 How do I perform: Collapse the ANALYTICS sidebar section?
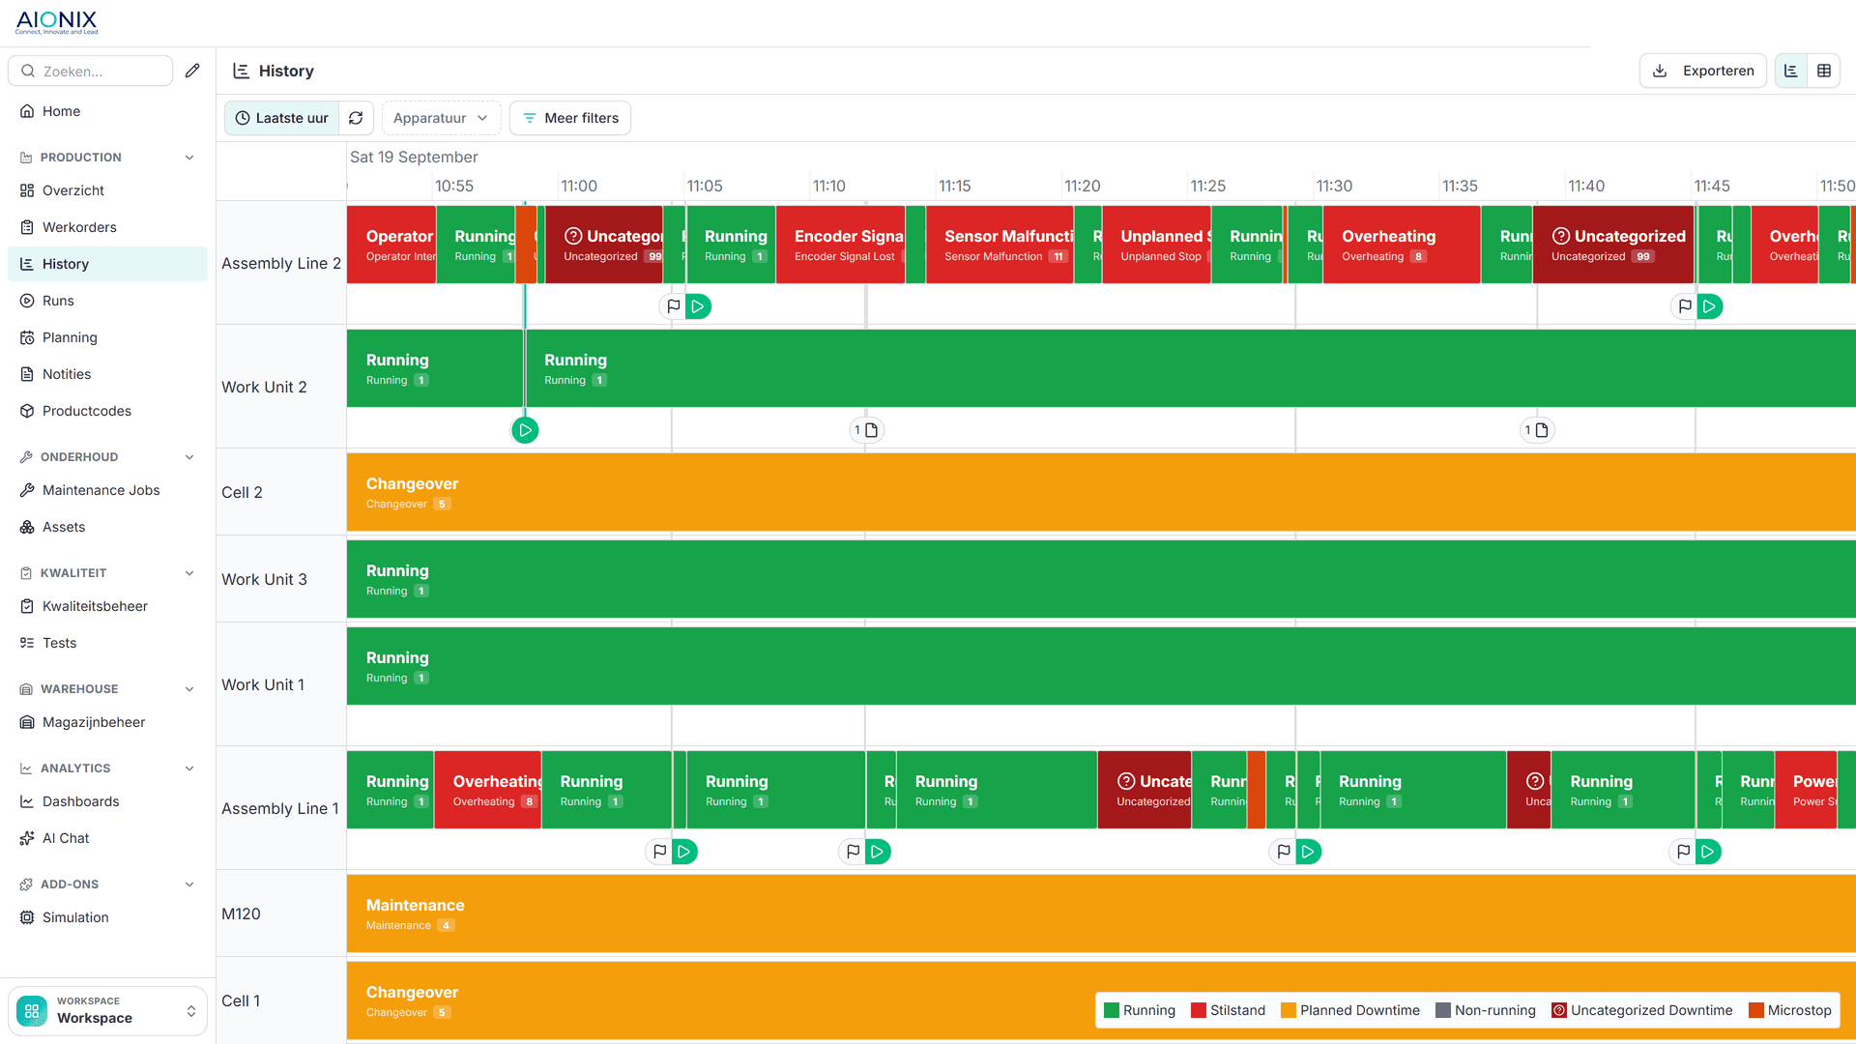(x=189, y=768)
